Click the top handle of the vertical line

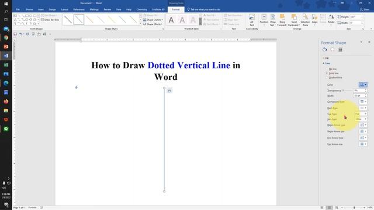164,88
